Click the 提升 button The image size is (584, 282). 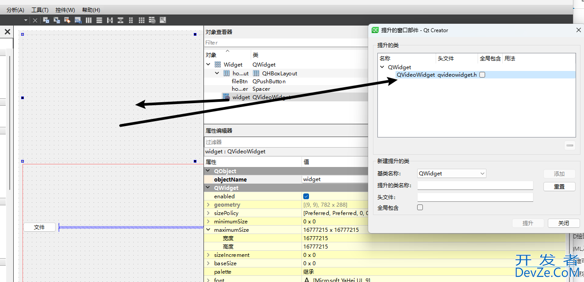click(x=528, y=223)
